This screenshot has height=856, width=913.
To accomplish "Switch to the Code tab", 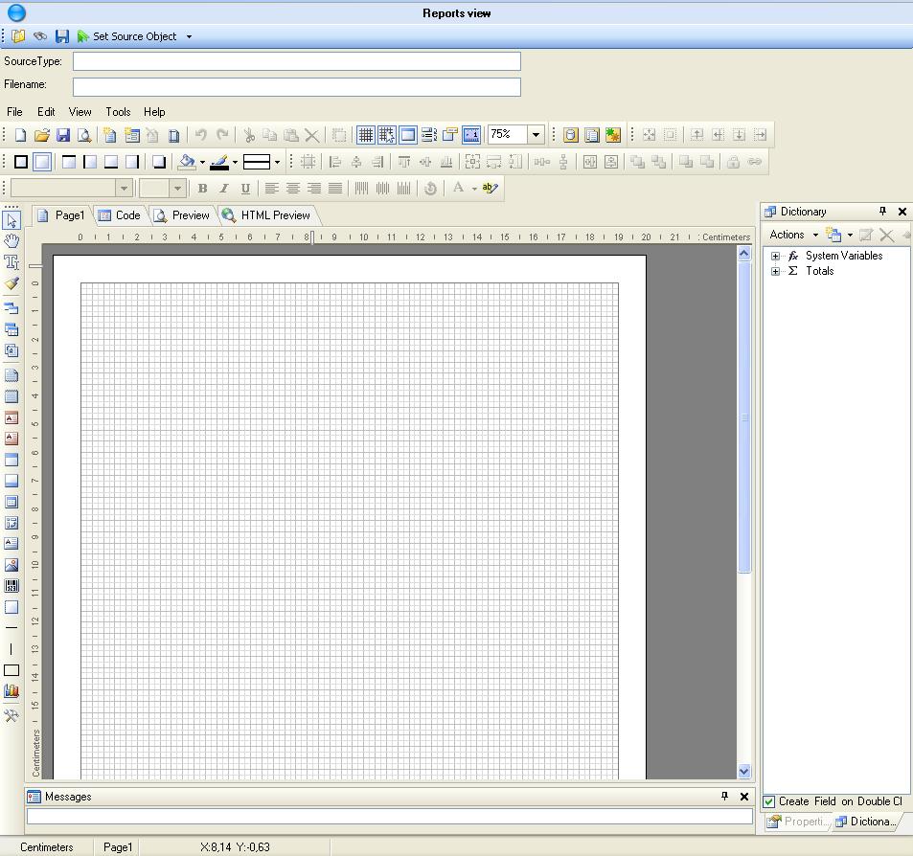I will click(x=119, y=215).
